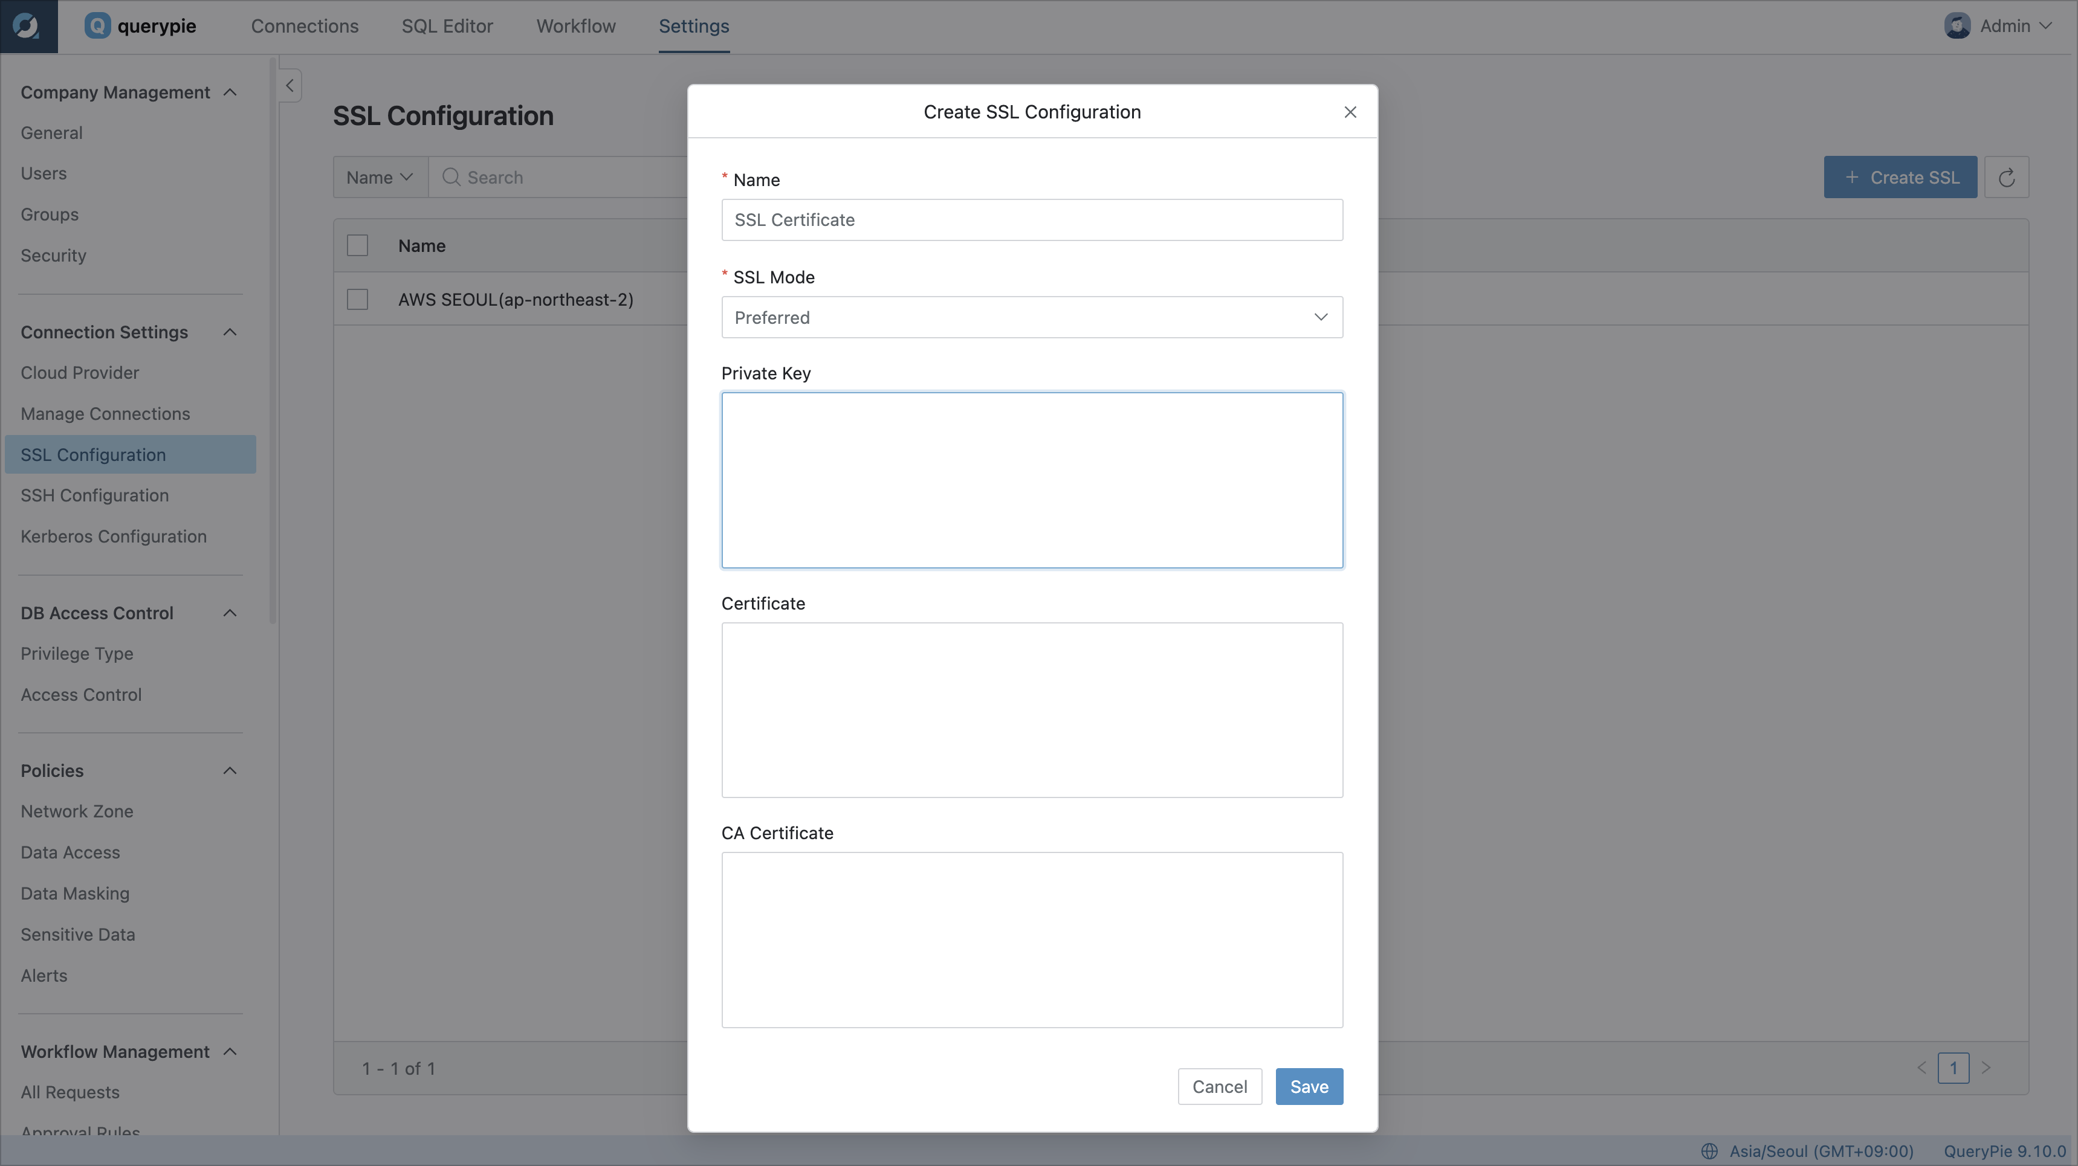Open the Admin user avatar
2078x1166 pixels.
click(x=1957, y=26)
